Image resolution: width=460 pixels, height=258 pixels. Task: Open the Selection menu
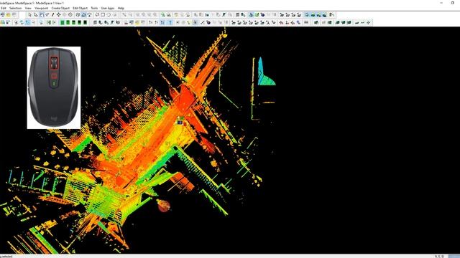point(16,8)
